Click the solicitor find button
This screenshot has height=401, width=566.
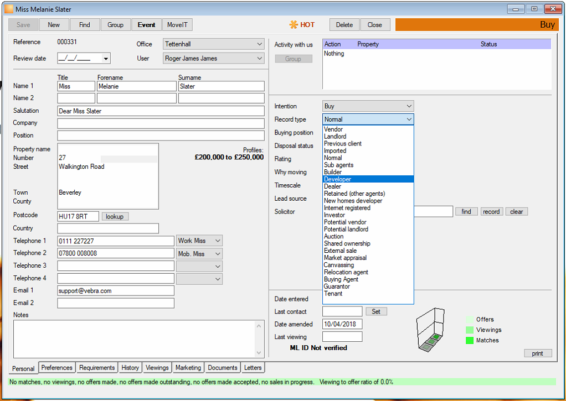click(x=466, y=212)
